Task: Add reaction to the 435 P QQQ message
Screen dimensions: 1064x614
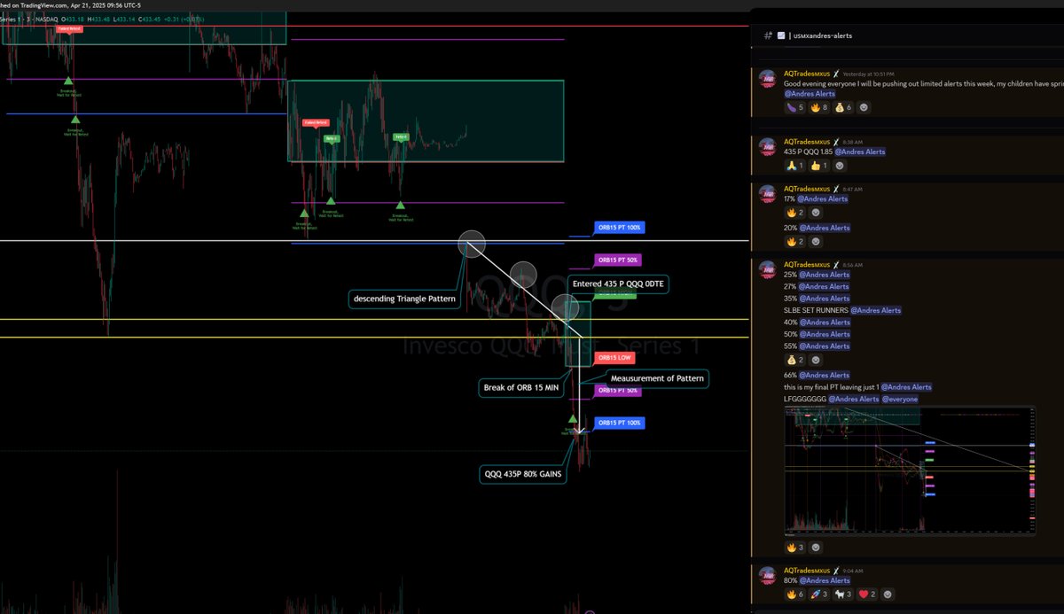Action: pyautogui.click(x=839, y=166)
